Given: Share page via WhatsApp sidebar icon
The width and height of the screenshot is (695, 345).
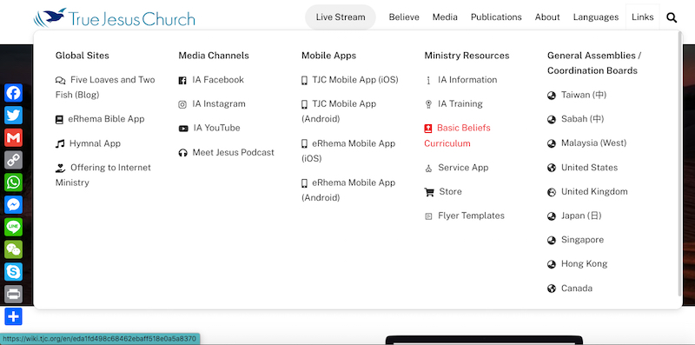Looking at the screenshot, I should (13, 182).
